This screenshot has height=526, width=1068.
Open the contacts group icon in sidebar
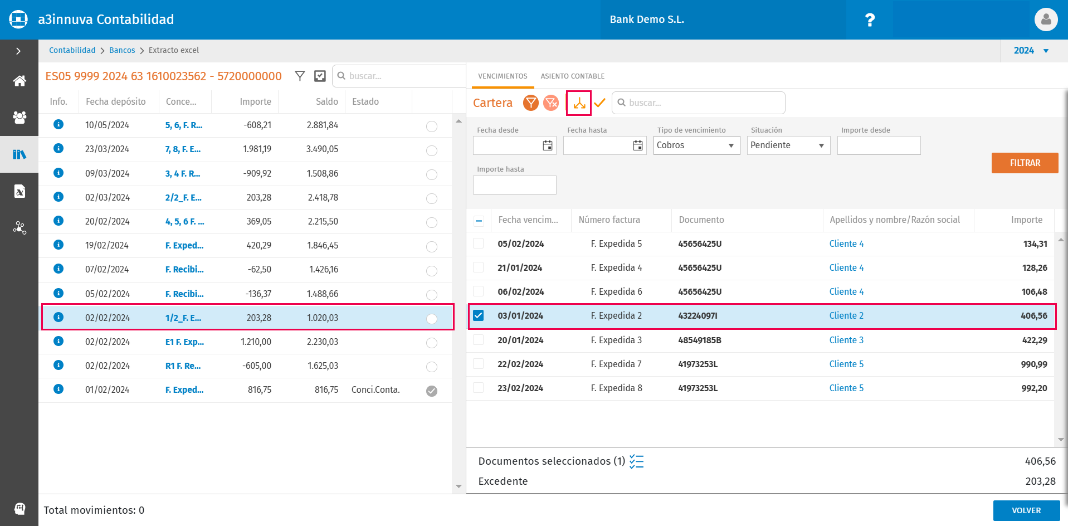(x=19, y=118)
